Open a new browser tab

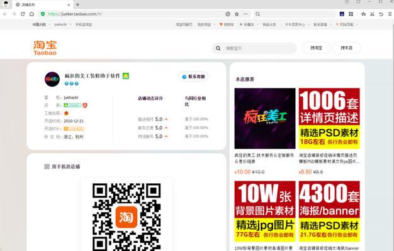pos(77,4)
